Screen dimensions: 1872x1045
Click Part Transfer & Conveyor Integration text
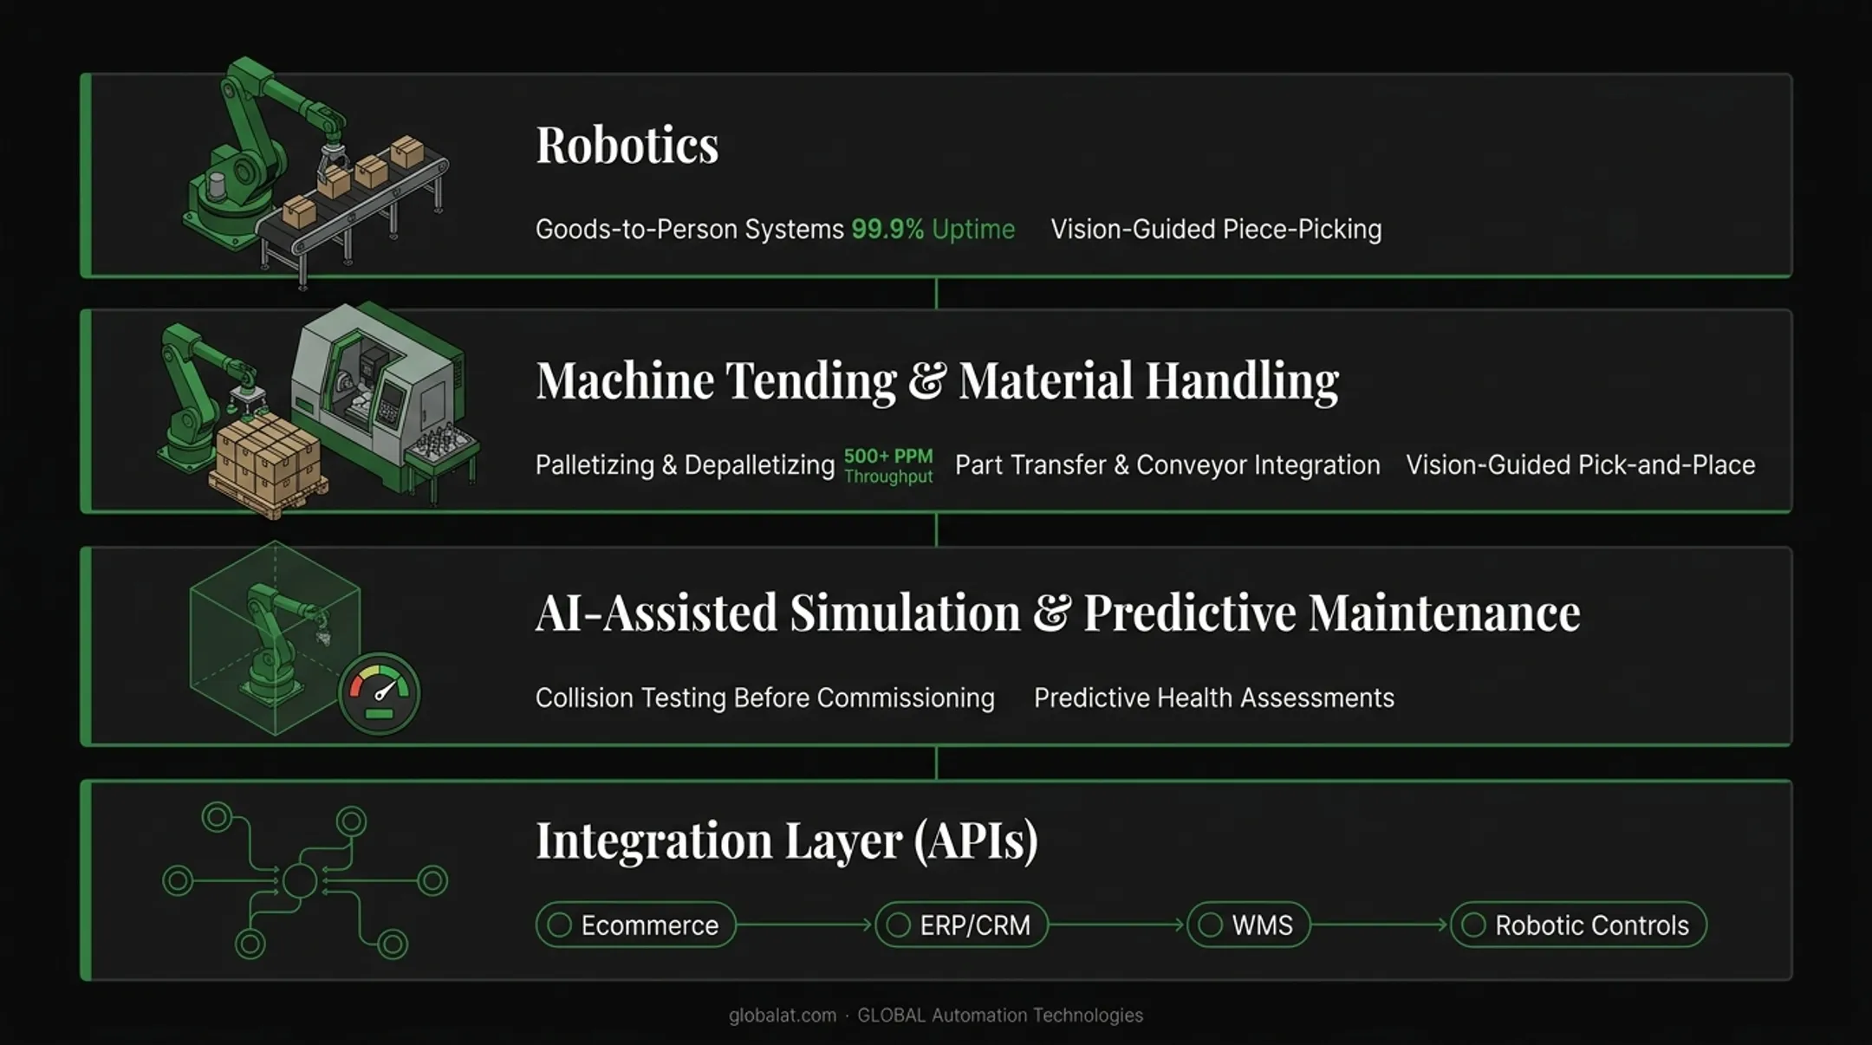(x=1167, y=465)
